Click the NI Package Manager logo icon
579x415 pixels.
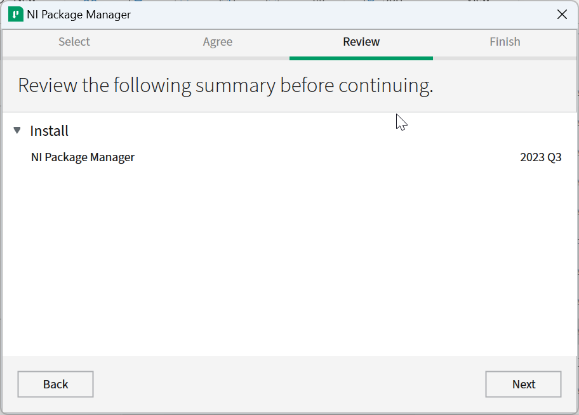pyautogui.click(x=16, y=15)
